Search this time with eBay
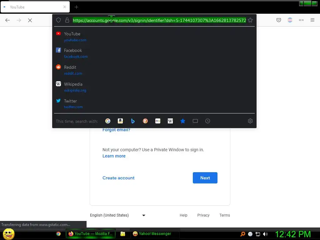Screen dimensions: 320x240 158,121
